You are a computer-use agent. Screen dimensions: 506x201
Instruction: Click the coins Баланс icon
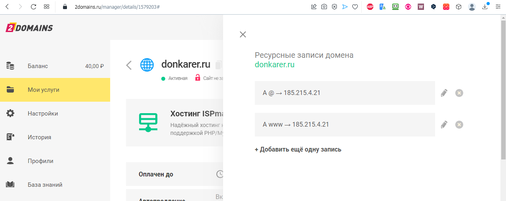[10, 66]
